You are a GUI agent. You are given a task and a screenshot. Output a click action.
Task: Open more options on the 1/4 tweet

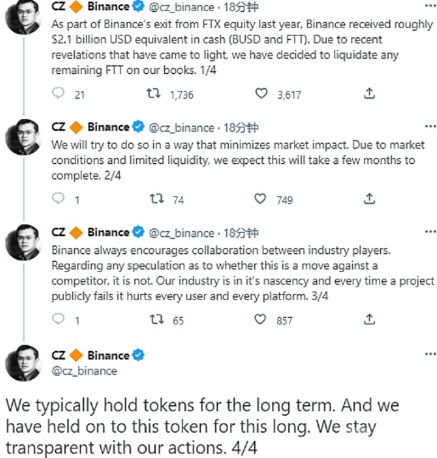click(430, 6)
